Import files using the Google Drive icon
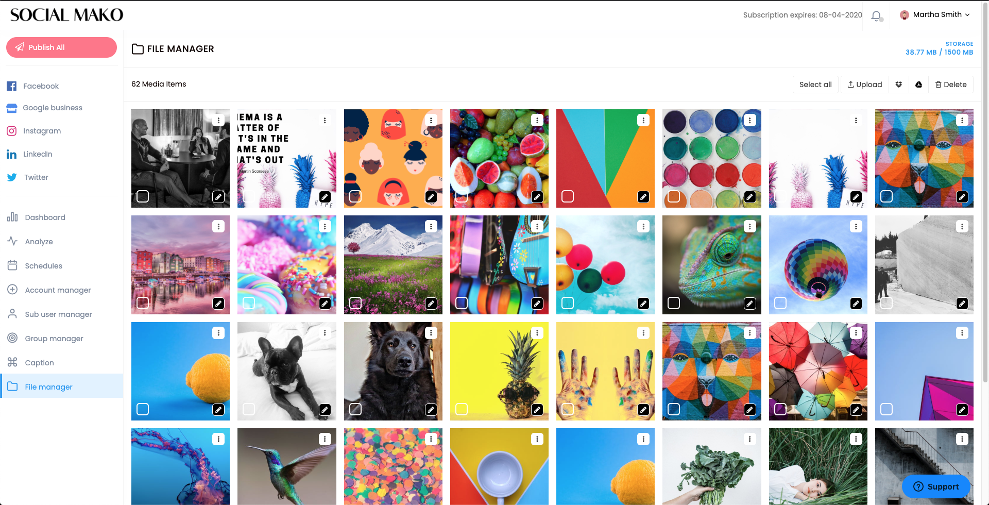The width and height of the screenshot is (989, 505). click(918, 85)
